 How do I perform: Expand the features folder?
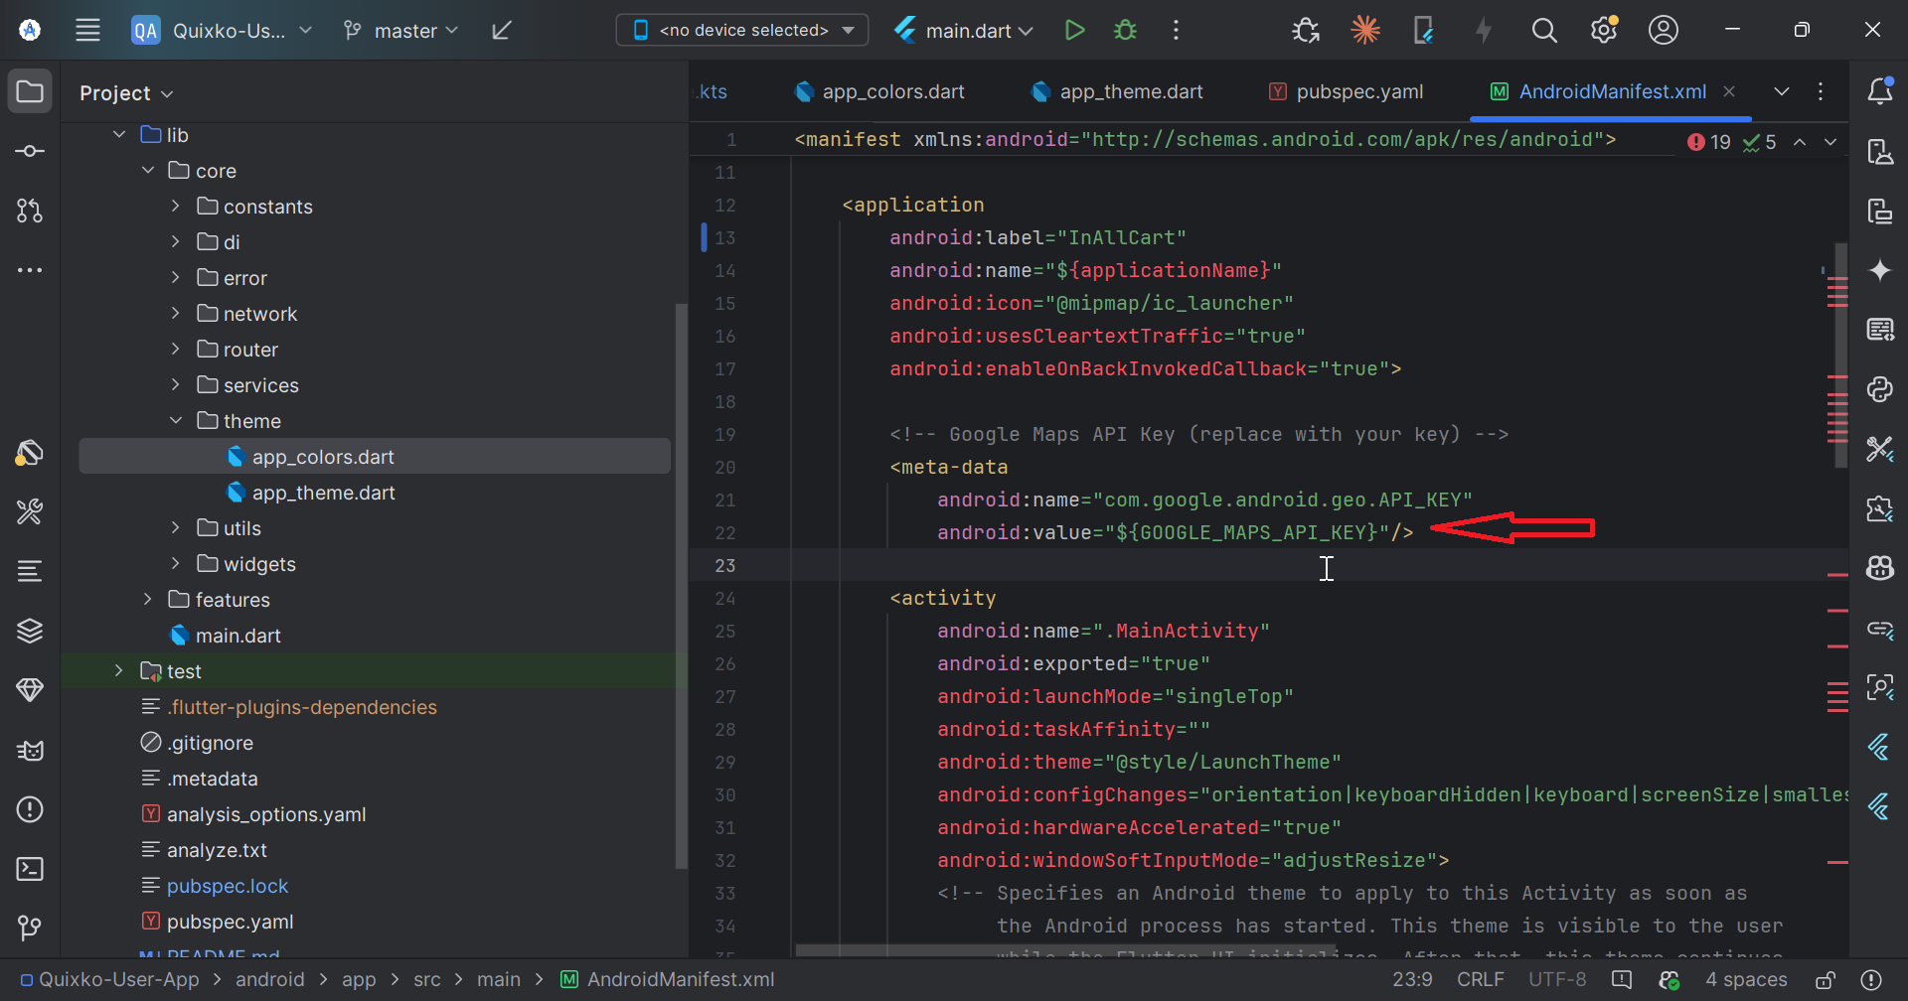point(148,599)
